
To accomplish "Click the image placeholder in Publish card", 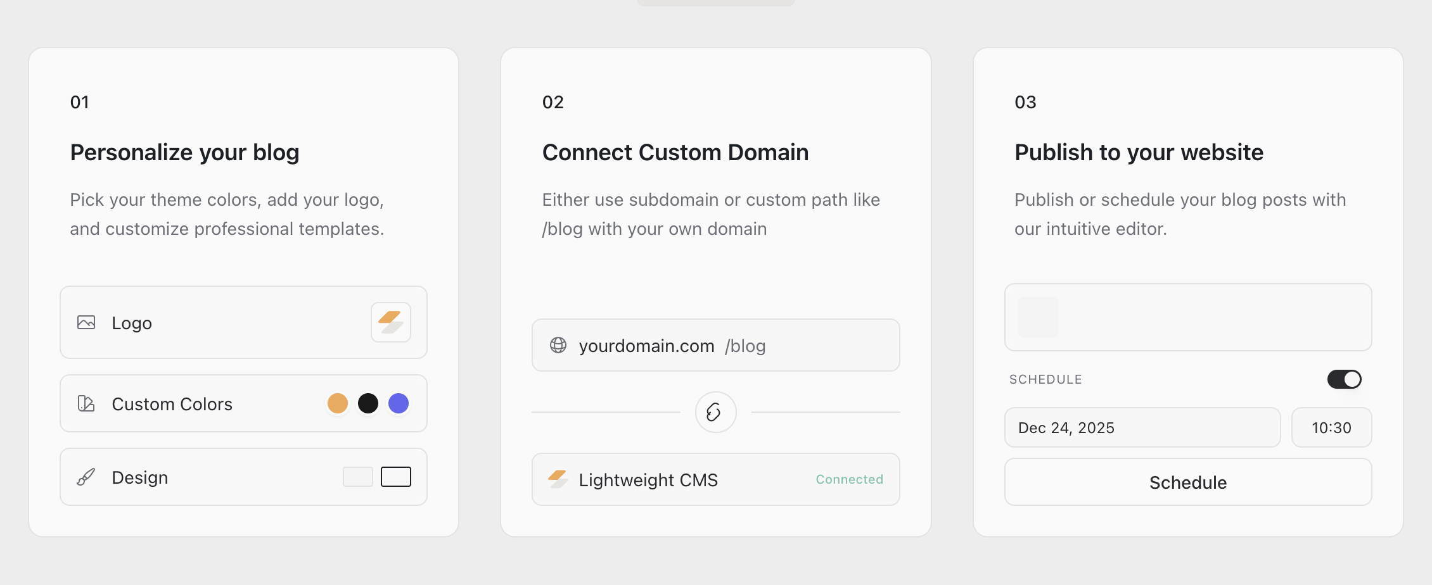I will click(1038, 317).
